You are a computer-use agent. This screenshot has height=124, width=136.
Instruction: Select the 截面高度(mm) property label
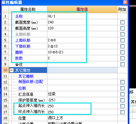26,28
